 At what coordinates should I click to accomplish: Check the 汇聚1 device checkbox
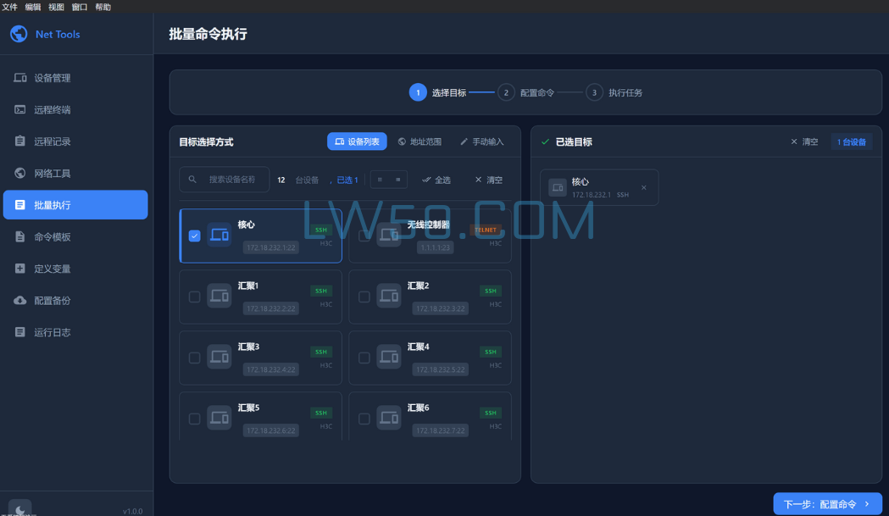[194, 297]
